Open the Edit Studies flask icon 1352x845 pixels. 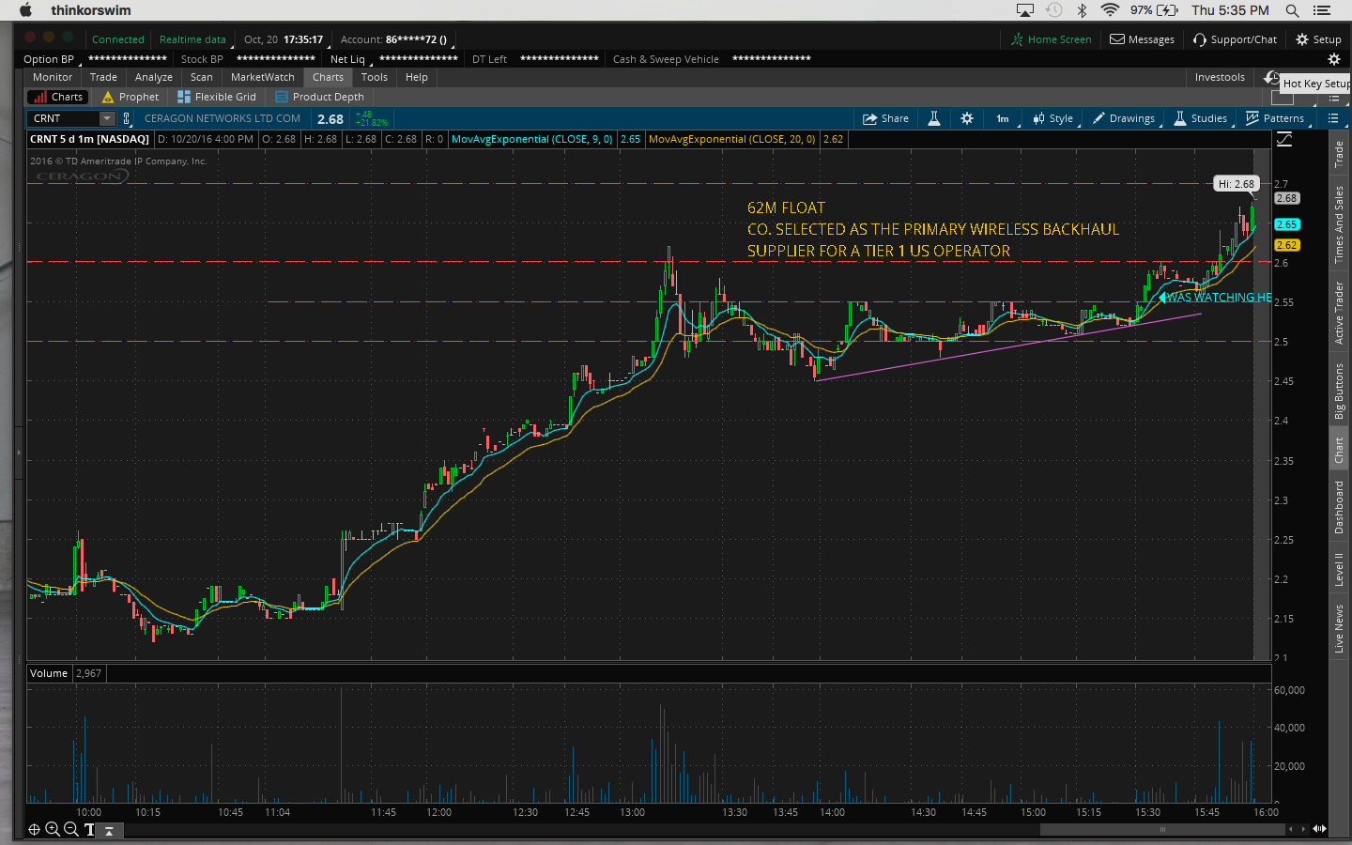coord(934,118)
